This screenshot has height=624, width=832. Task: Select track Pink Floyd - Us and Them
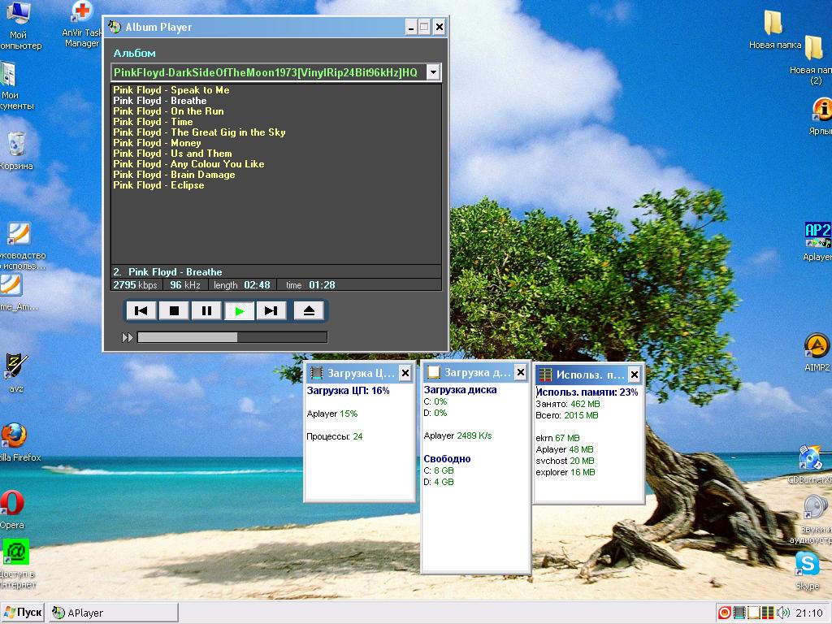coord(172,154)
